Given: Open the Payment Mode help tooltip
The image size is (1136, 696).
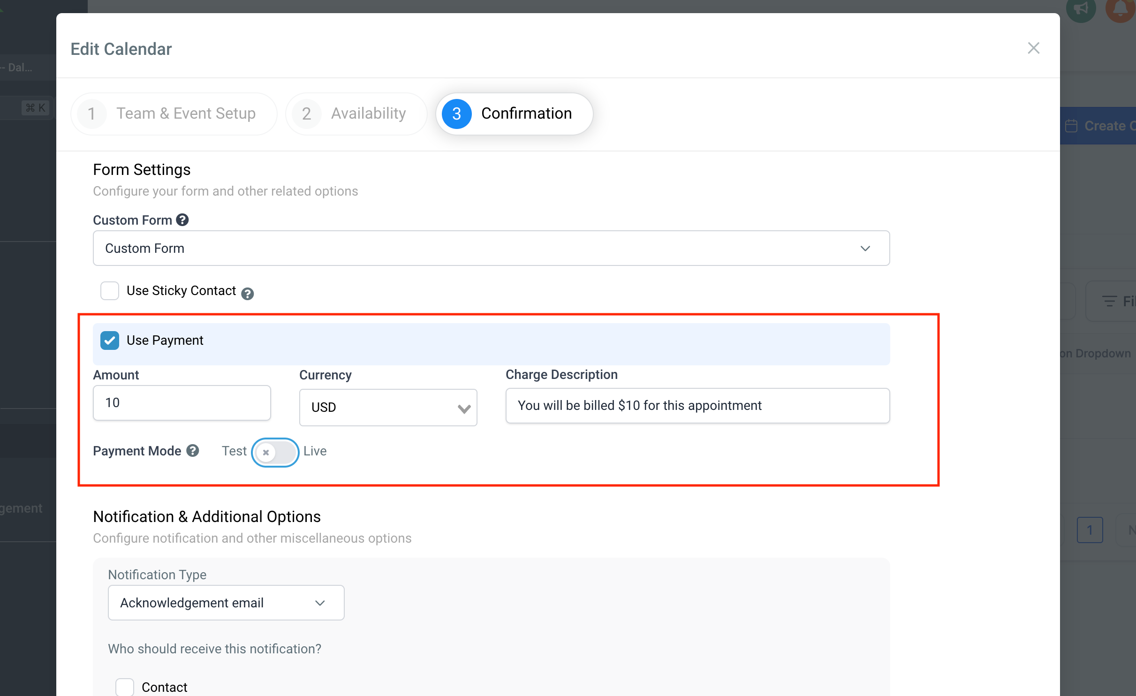Looking at the screenshot, I should [192, 451].
